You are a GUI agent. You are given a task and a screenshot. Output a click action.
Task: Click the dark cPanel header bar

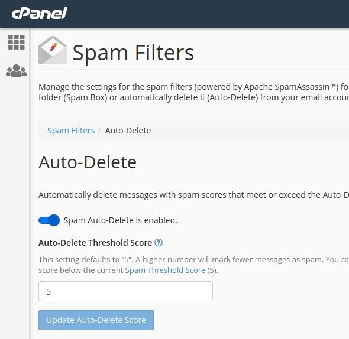point(174,14)
